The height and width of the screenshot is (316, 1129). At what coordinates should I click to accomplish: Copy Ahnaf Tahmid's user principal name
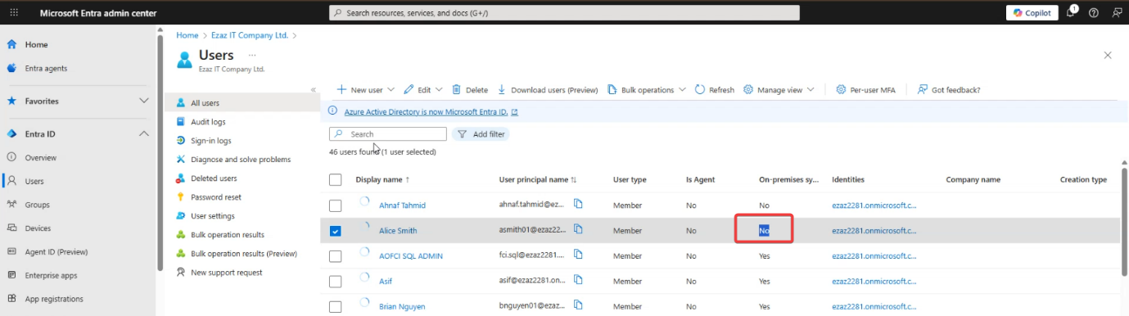tap(578, 205)
